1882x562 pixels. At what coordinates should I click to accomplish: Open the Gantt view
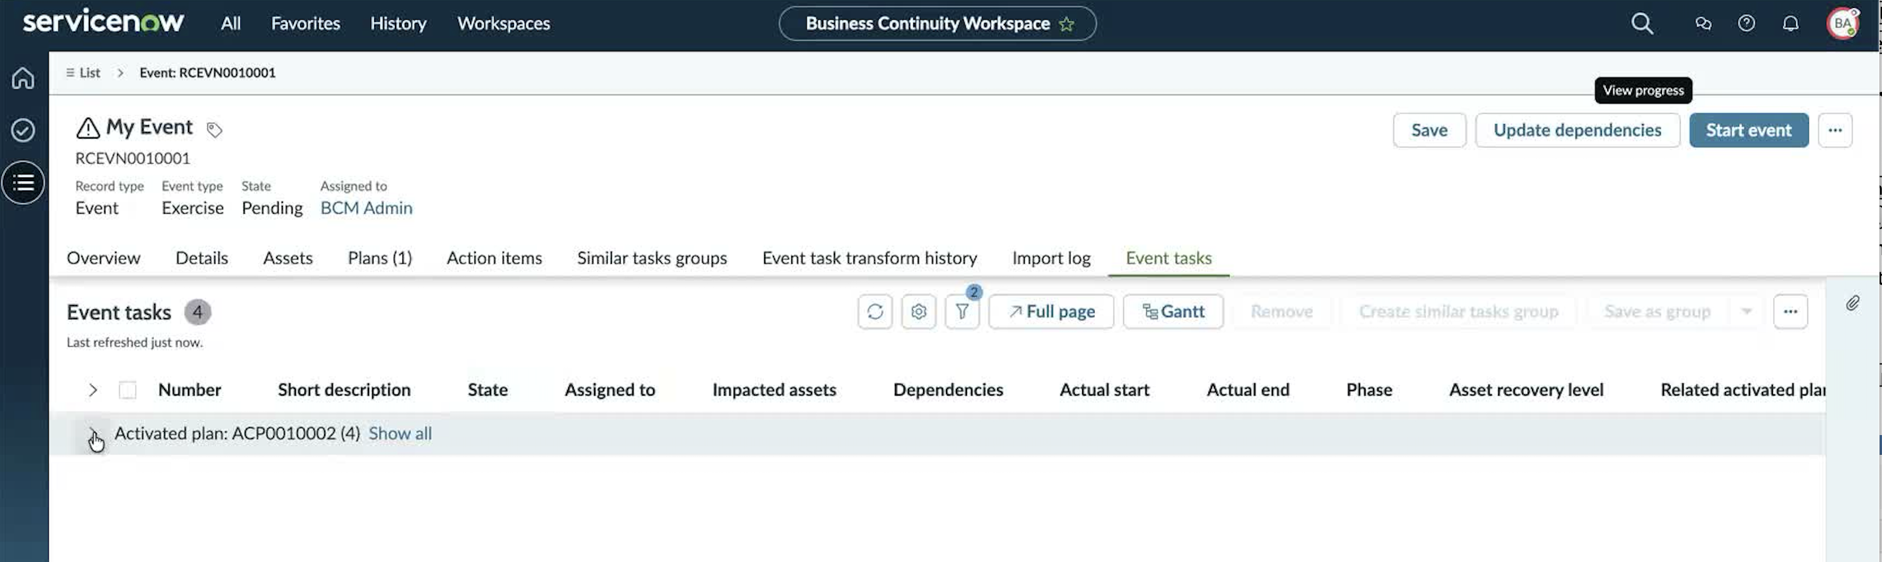pos(1173,311)
